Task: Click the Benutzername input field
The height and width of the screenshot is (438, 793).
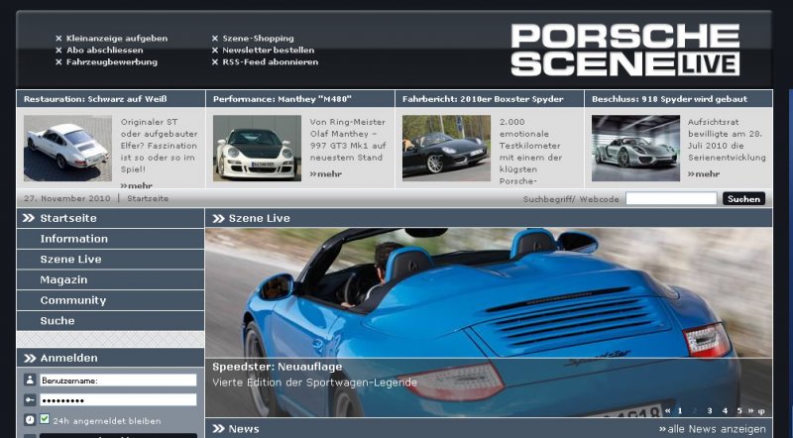Action: click(x=118, y=381)
